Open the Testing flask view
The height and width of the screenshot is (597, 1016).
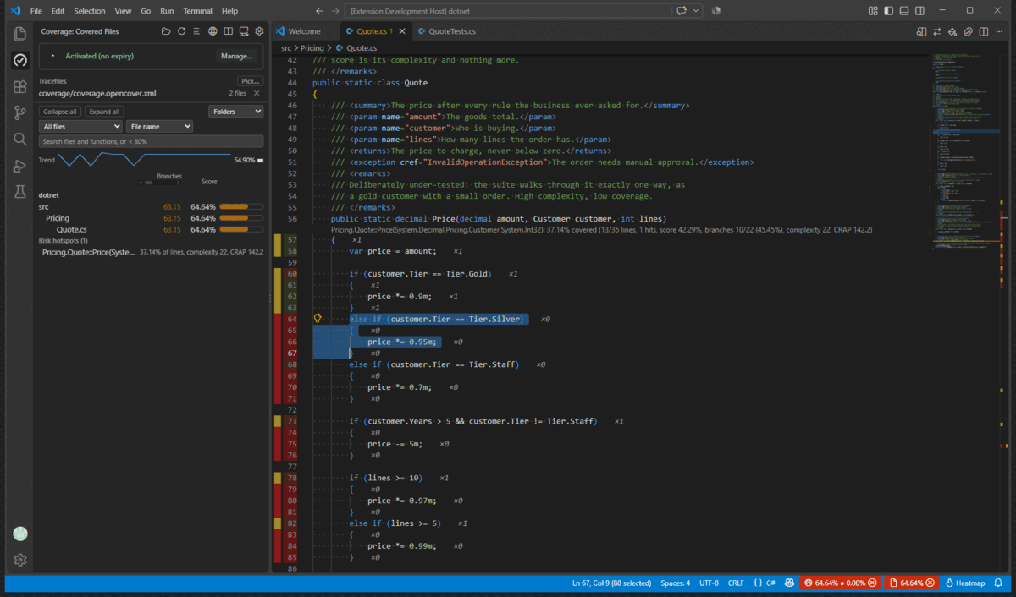tap(20, 192)
